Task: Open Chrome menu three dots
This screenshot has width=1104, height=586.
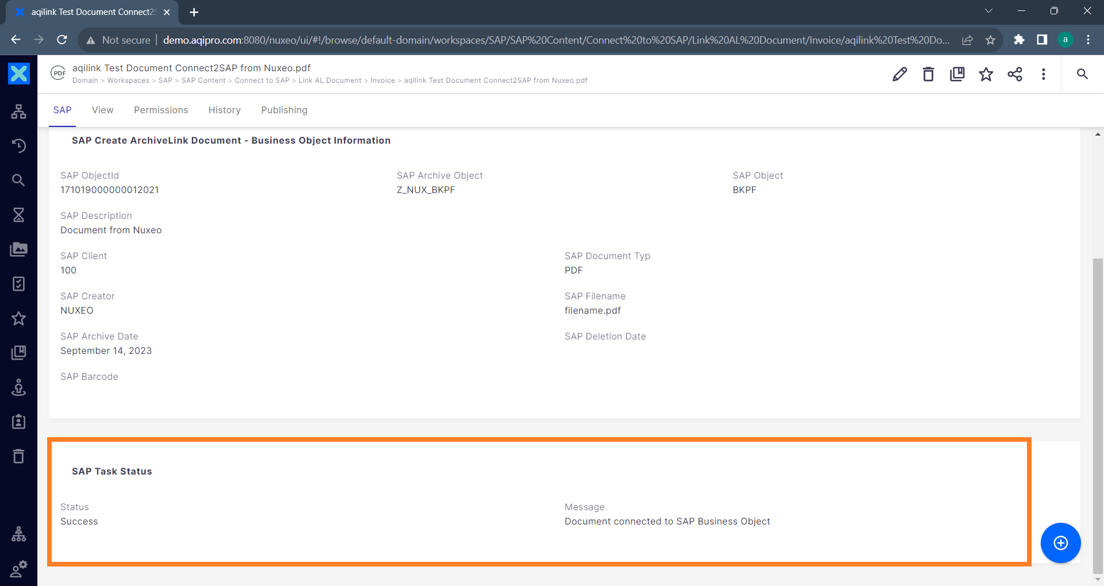Action: pyautogui.click(x=1088, y=40)
